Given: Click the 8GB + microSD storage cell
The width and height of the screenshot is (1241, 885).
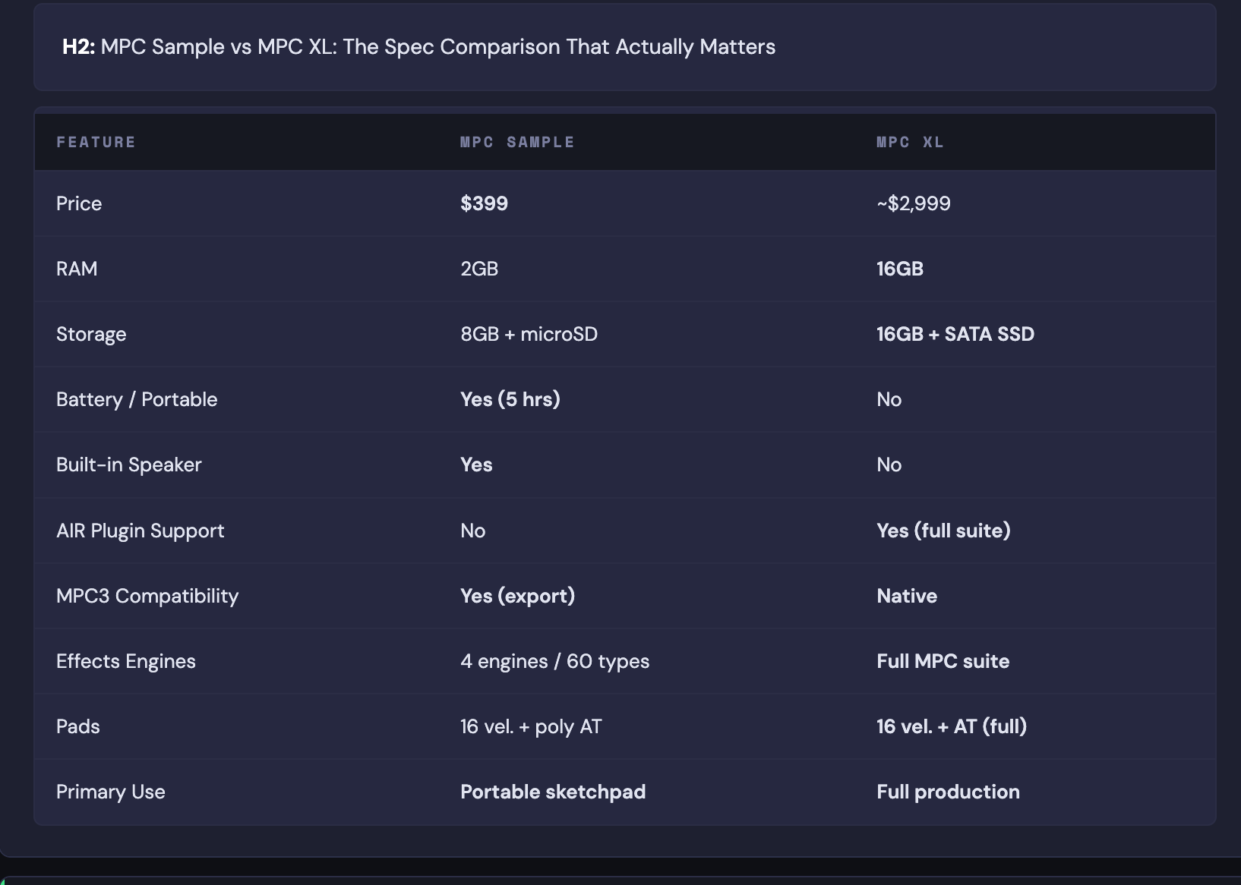Looking at the screenshot, I should tap(529, 334).
